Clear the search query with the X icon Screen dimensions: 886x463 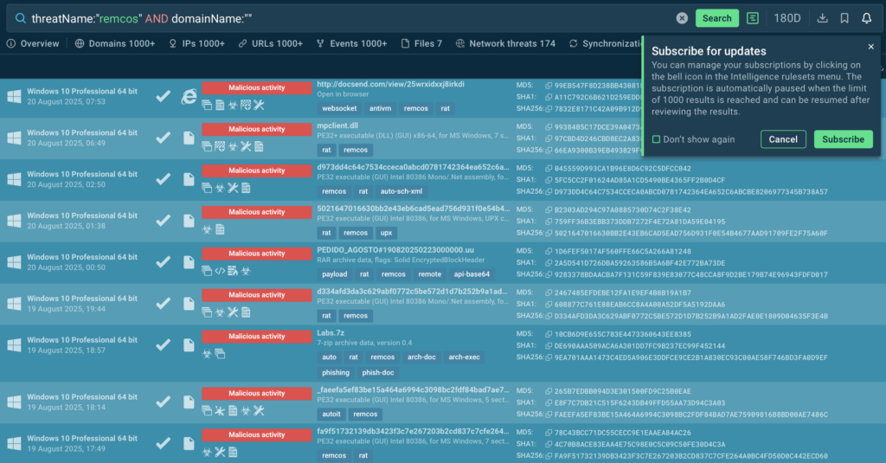(x=682, y=18)
